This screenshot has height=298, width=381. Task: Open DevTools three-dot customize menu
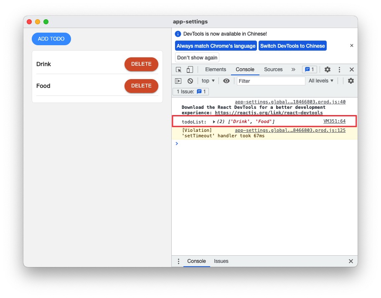pos(340,70)
